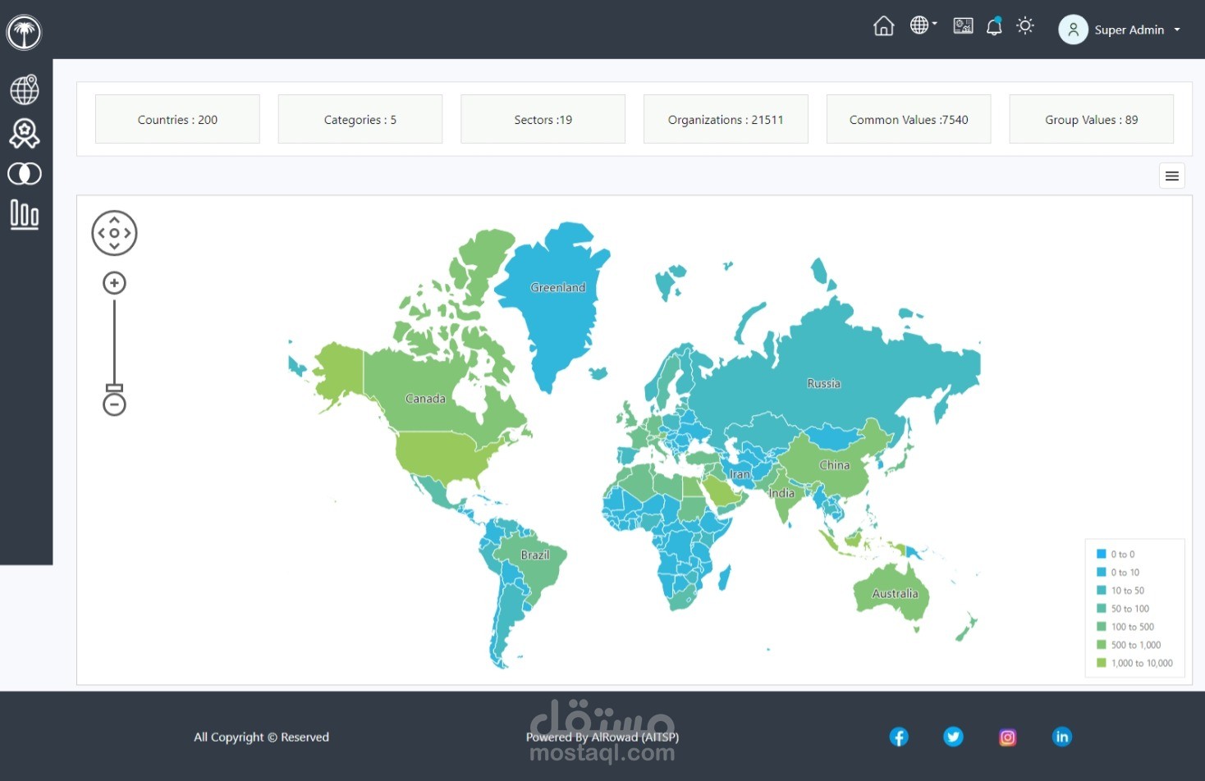Click the palm tree logo

click(24, 33)
